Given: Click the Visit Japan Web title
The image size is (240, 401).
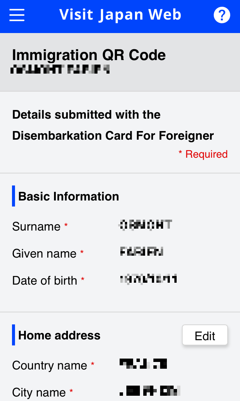Looking at the screenshot, I should pyautogui.click(x=120, y=15).
